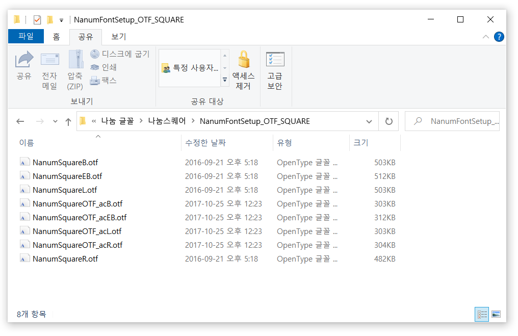Expand chevron after 나눔스퀘어 breadcrumb
518x336 pixels.
pos(193,121)
